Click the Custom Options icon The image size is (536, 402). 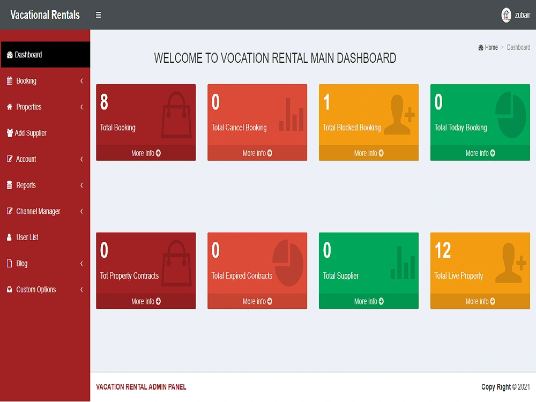(x=10, y=289)
